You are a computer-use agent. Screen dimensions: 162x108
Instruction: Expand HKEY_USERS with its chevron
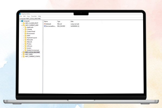(22, 55)
